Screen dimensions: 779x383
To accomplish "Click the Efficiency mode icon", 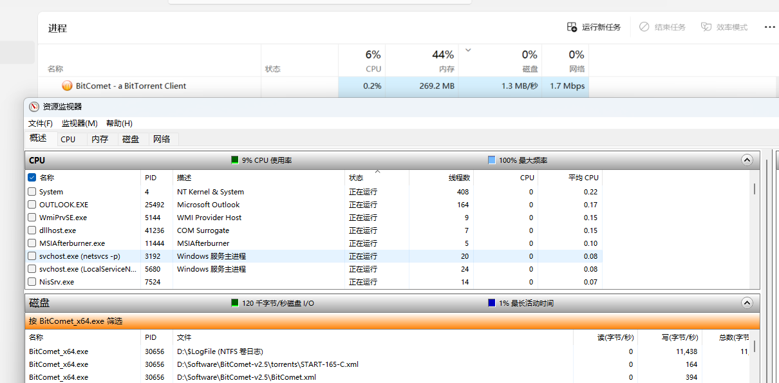I will [x=706, y=27].
